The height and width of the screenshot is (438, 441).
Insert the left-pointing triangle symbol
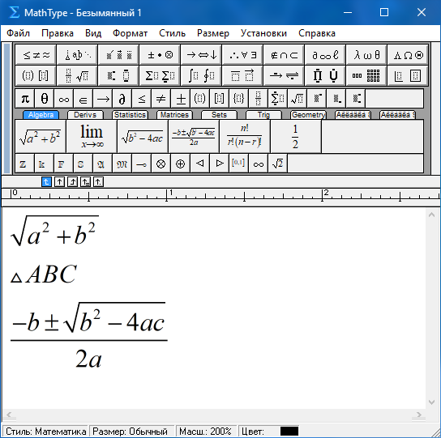200,164
